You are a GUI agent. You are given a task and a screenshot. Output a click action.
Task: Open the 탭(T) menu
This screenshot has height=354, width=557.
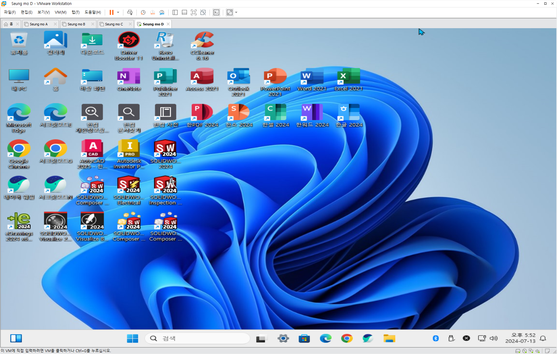pyautogui.click(x=76, y=12)
